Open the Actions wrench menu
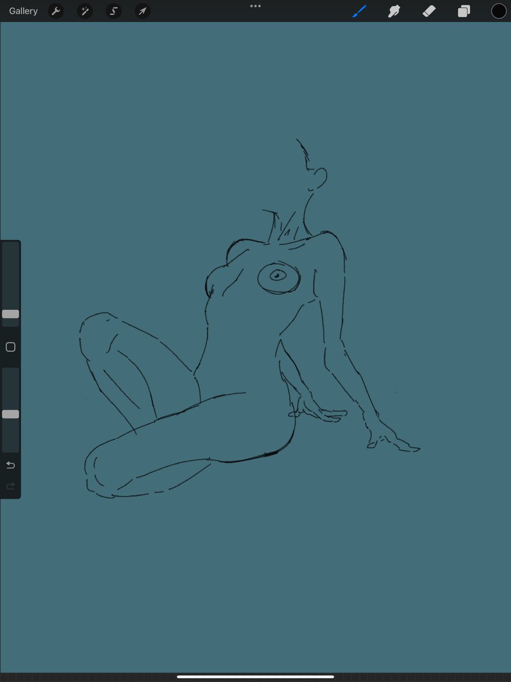The image size is (511, 682). [56, 11]
